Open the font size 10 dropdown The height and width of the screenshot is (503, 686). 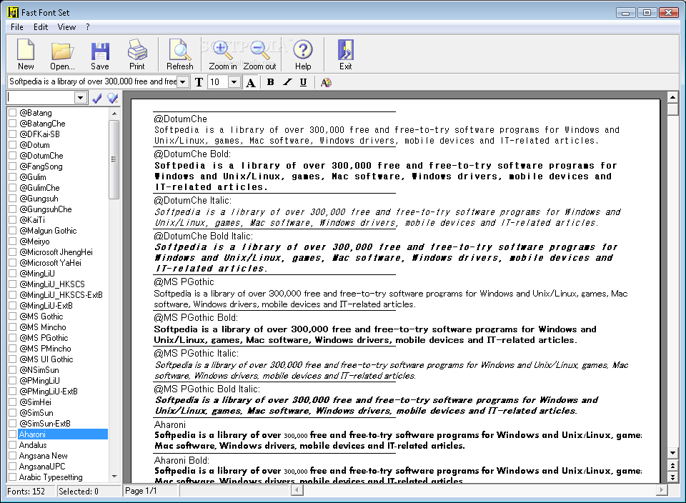coord(234,81)
